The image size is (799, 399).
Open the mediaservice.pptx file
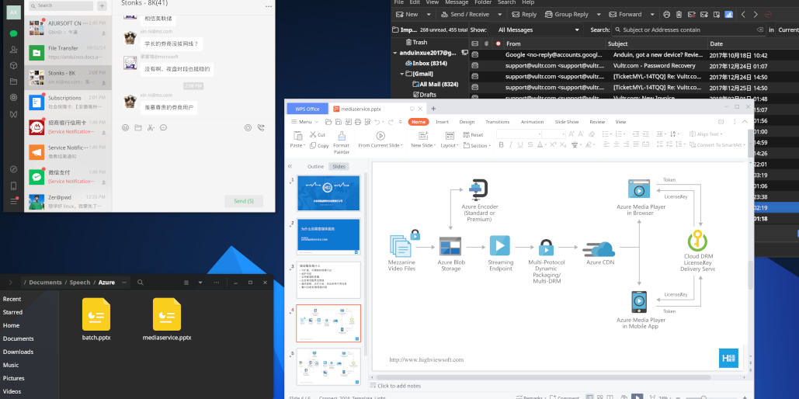pos(167,320)
